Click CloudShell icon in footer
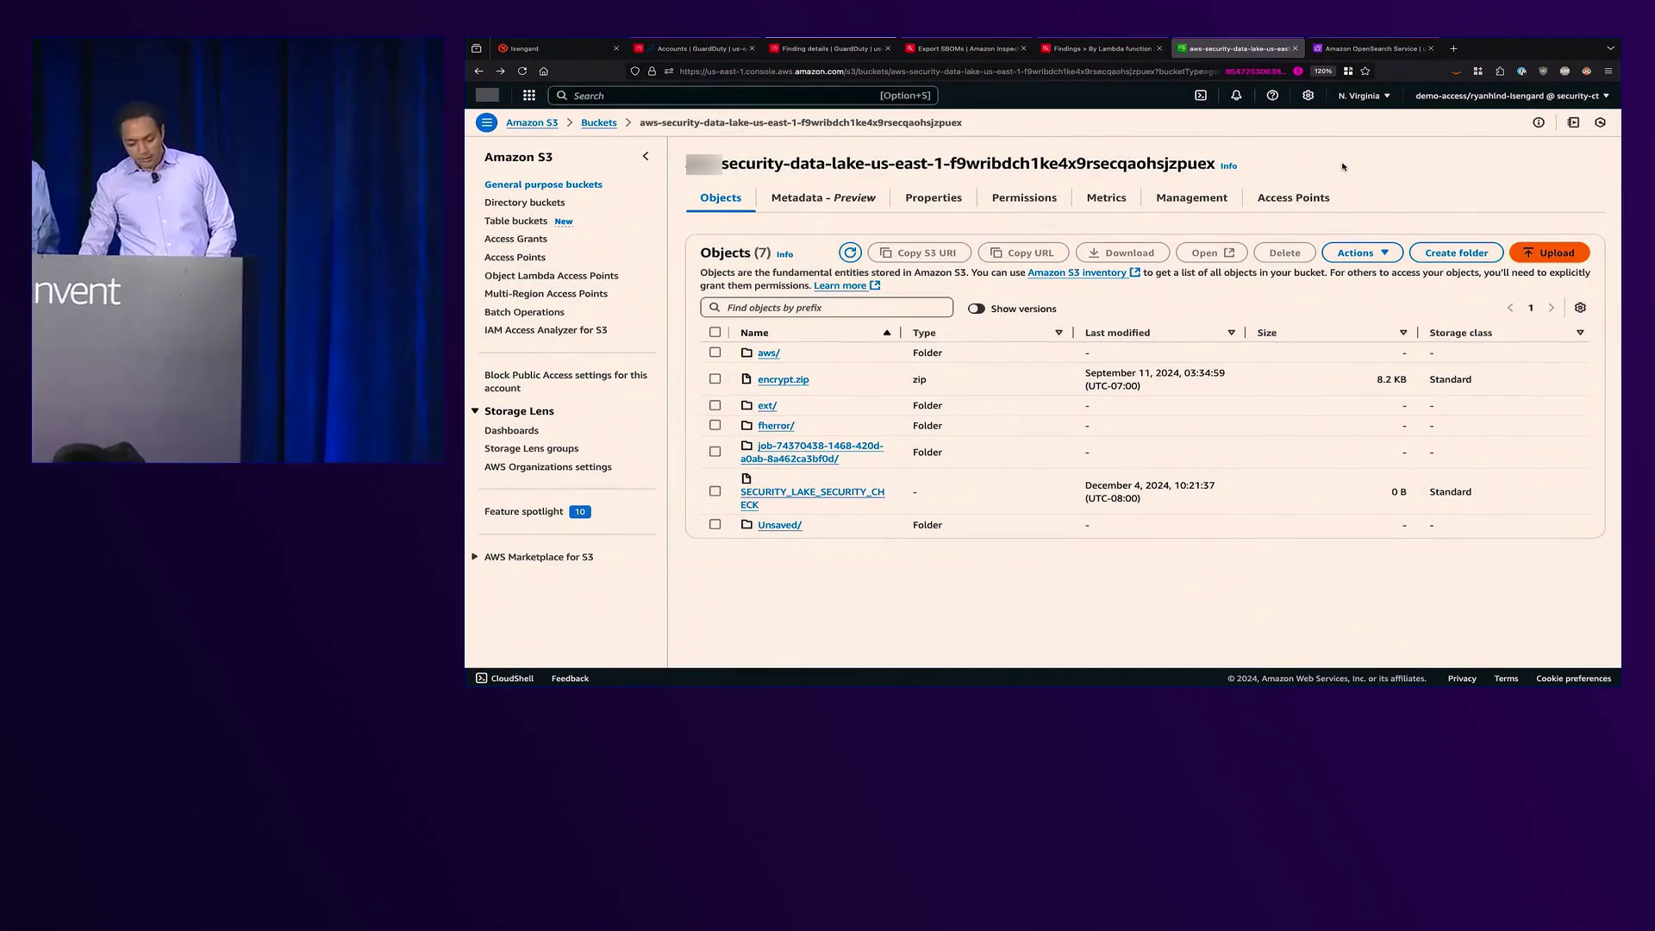Viewport: 1655px width, 931px height. point(481,678)
